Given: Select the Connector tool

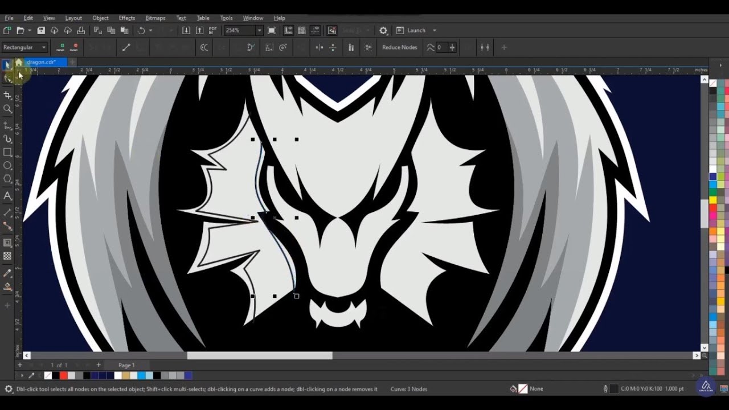Looking at the screenshot, I should coord(7,226).
